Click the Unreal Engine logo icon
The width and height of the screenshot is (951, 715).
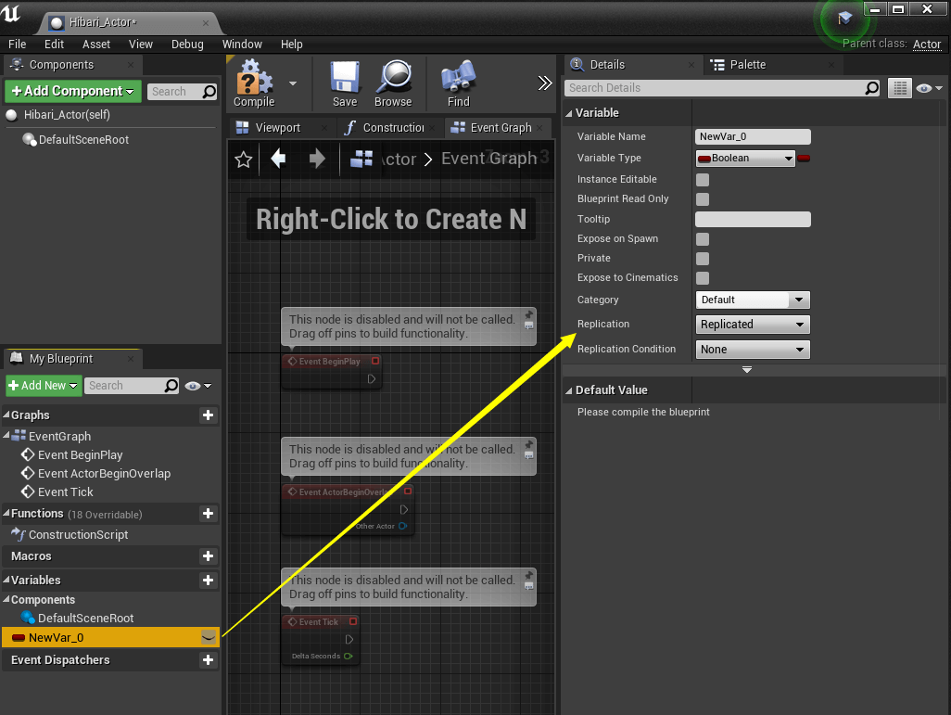click(x=11, y=13)
